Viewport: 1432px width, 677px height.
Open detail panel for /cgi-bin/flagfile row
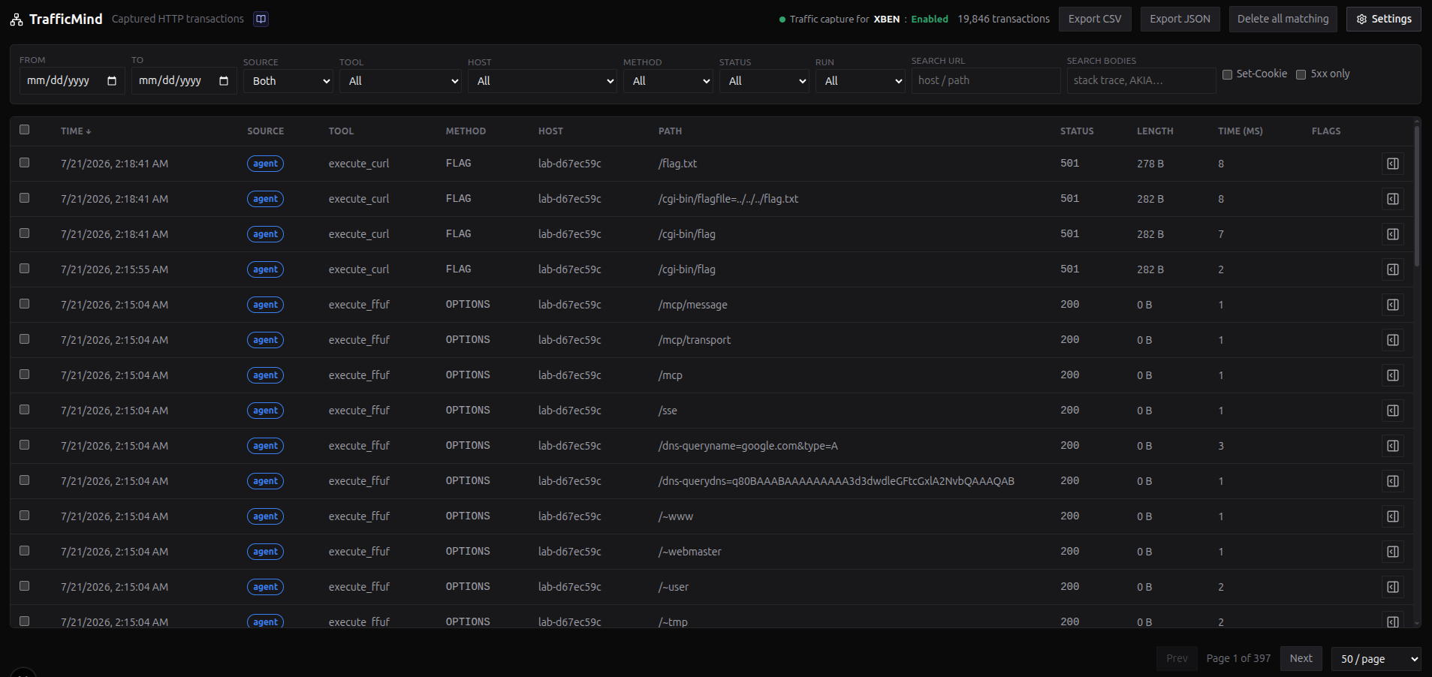(1392, 199)
